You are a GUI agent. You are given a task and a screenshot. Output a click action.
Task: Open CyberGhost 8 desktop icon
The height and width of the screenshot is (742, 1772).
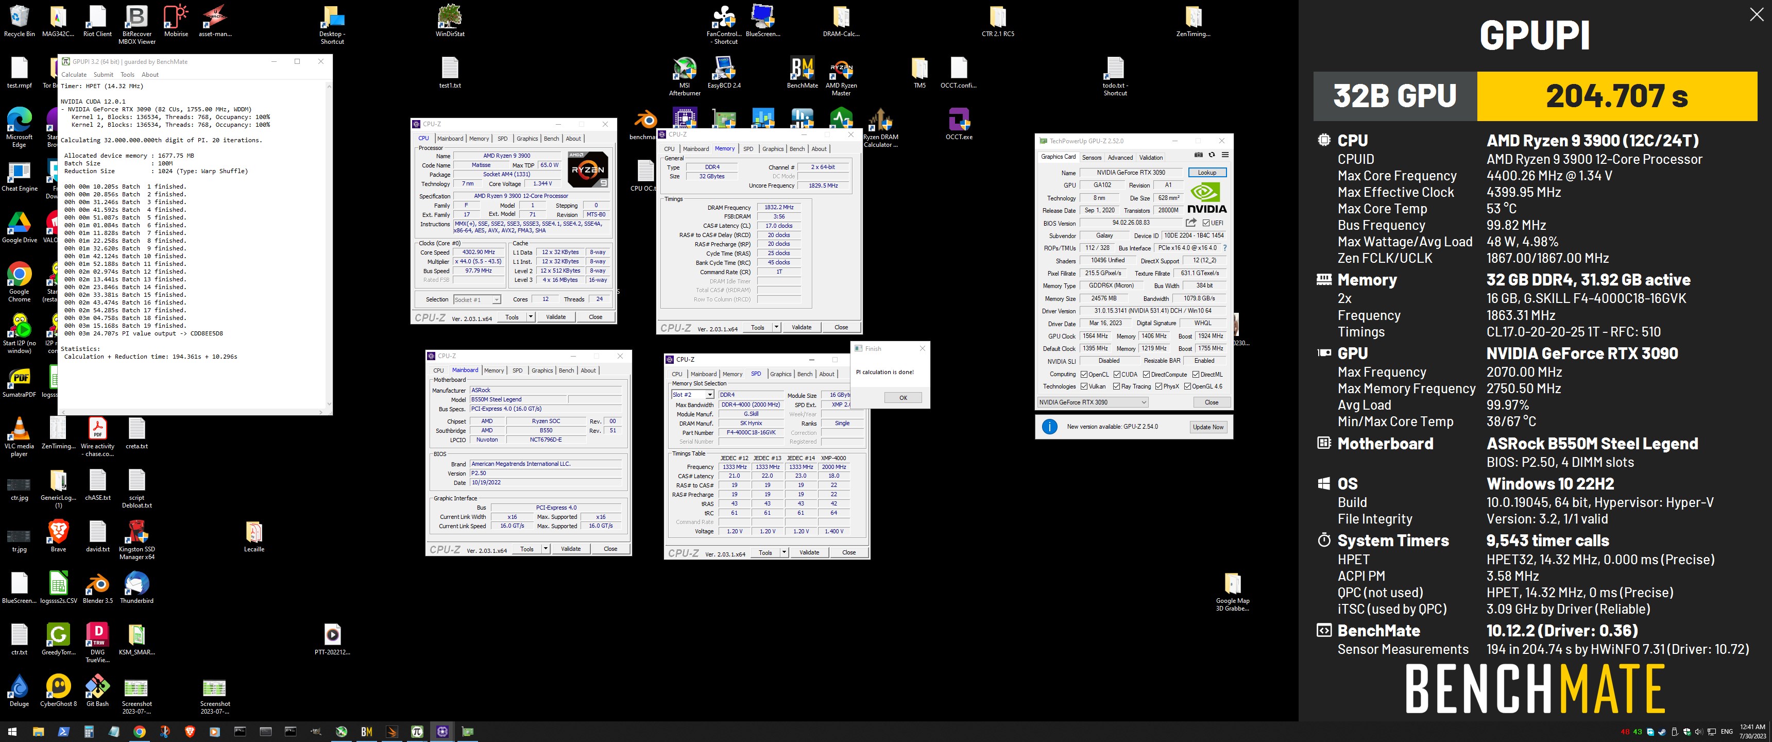point(59,691)
